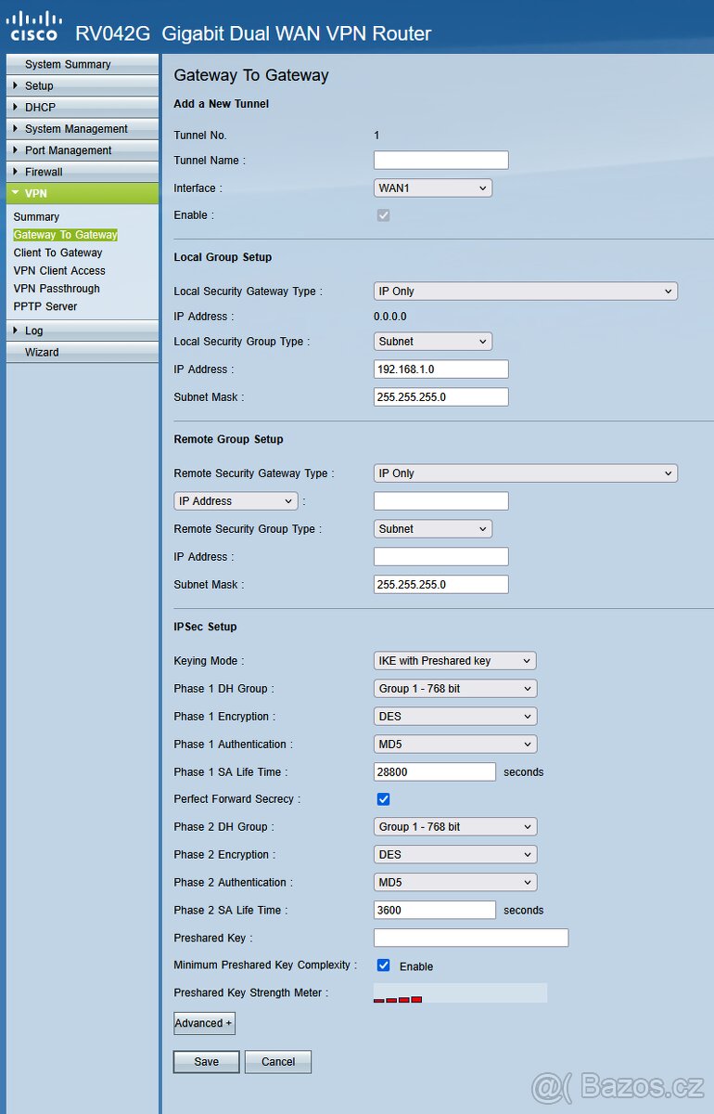Open the Interface WAN1 dropdown

[x=433, y=188]
